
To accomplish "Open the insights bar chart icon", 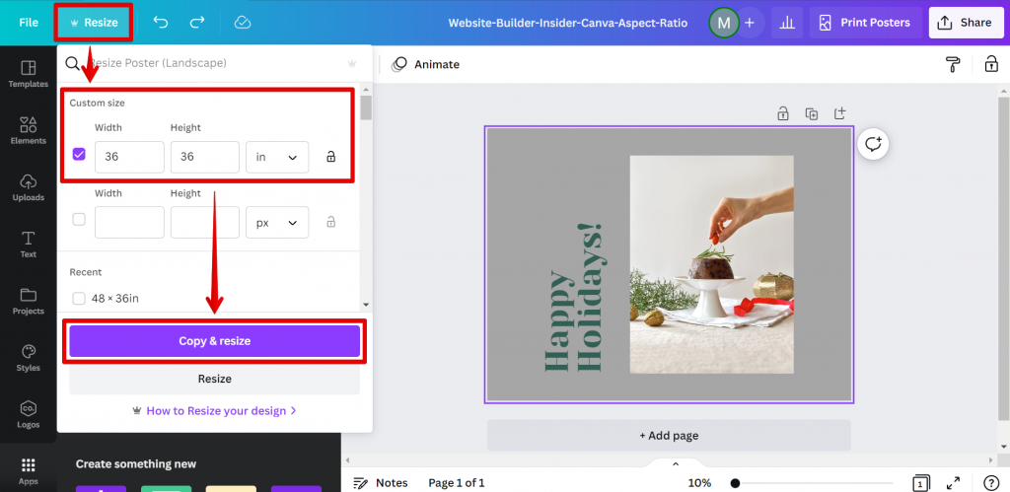I will click(786, 23).
